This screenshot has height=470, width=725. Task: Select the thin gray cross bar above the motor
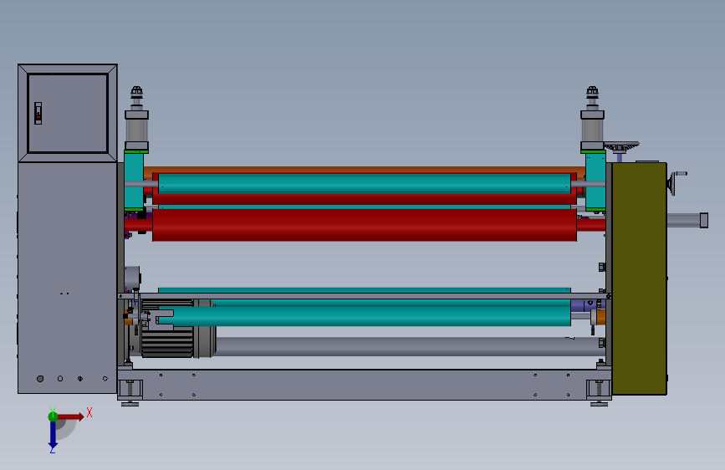coord(365,296)
